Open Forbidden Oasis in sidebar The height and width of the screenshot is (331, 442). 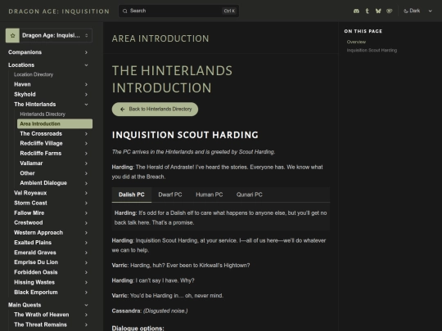click(x=36, y=272)
